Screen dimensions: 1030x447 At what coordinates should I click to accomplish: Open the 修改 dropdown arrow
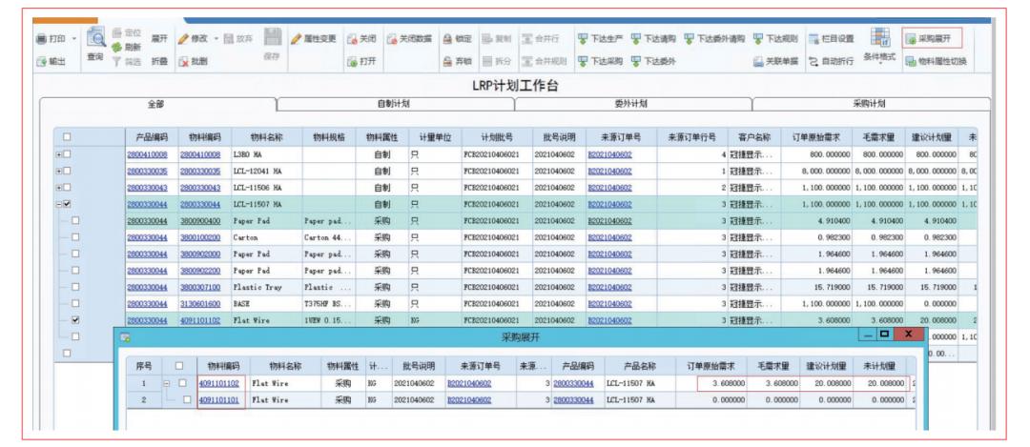pyautogui.click(x=216, y=39)
